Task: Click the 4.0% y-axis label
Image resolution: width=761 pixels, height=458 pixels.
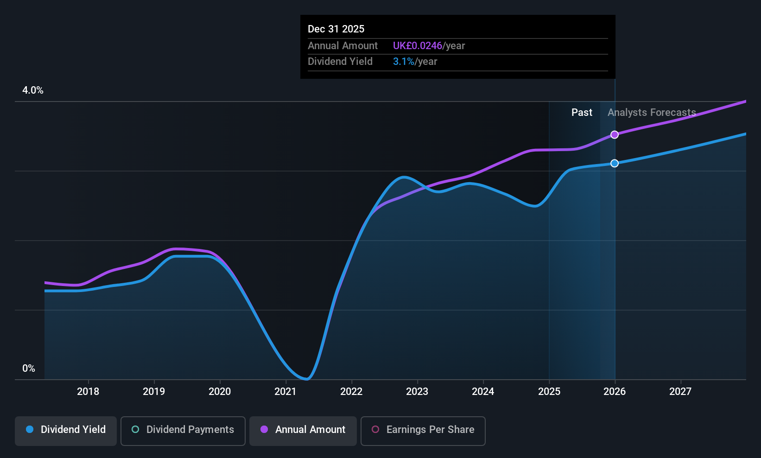Action: pyautogui.click(x=33, y=90)
